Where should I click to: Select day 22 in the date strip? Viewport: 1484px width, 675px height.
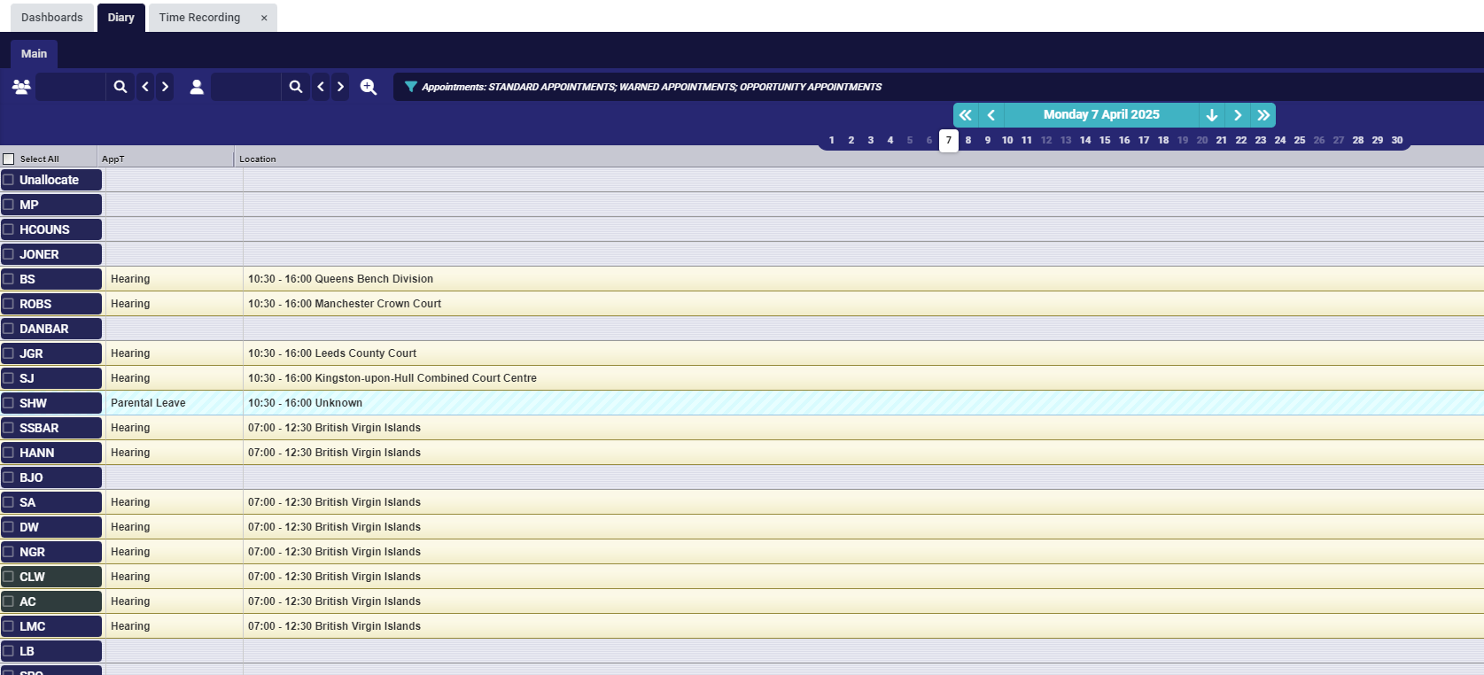point(1241,140)
